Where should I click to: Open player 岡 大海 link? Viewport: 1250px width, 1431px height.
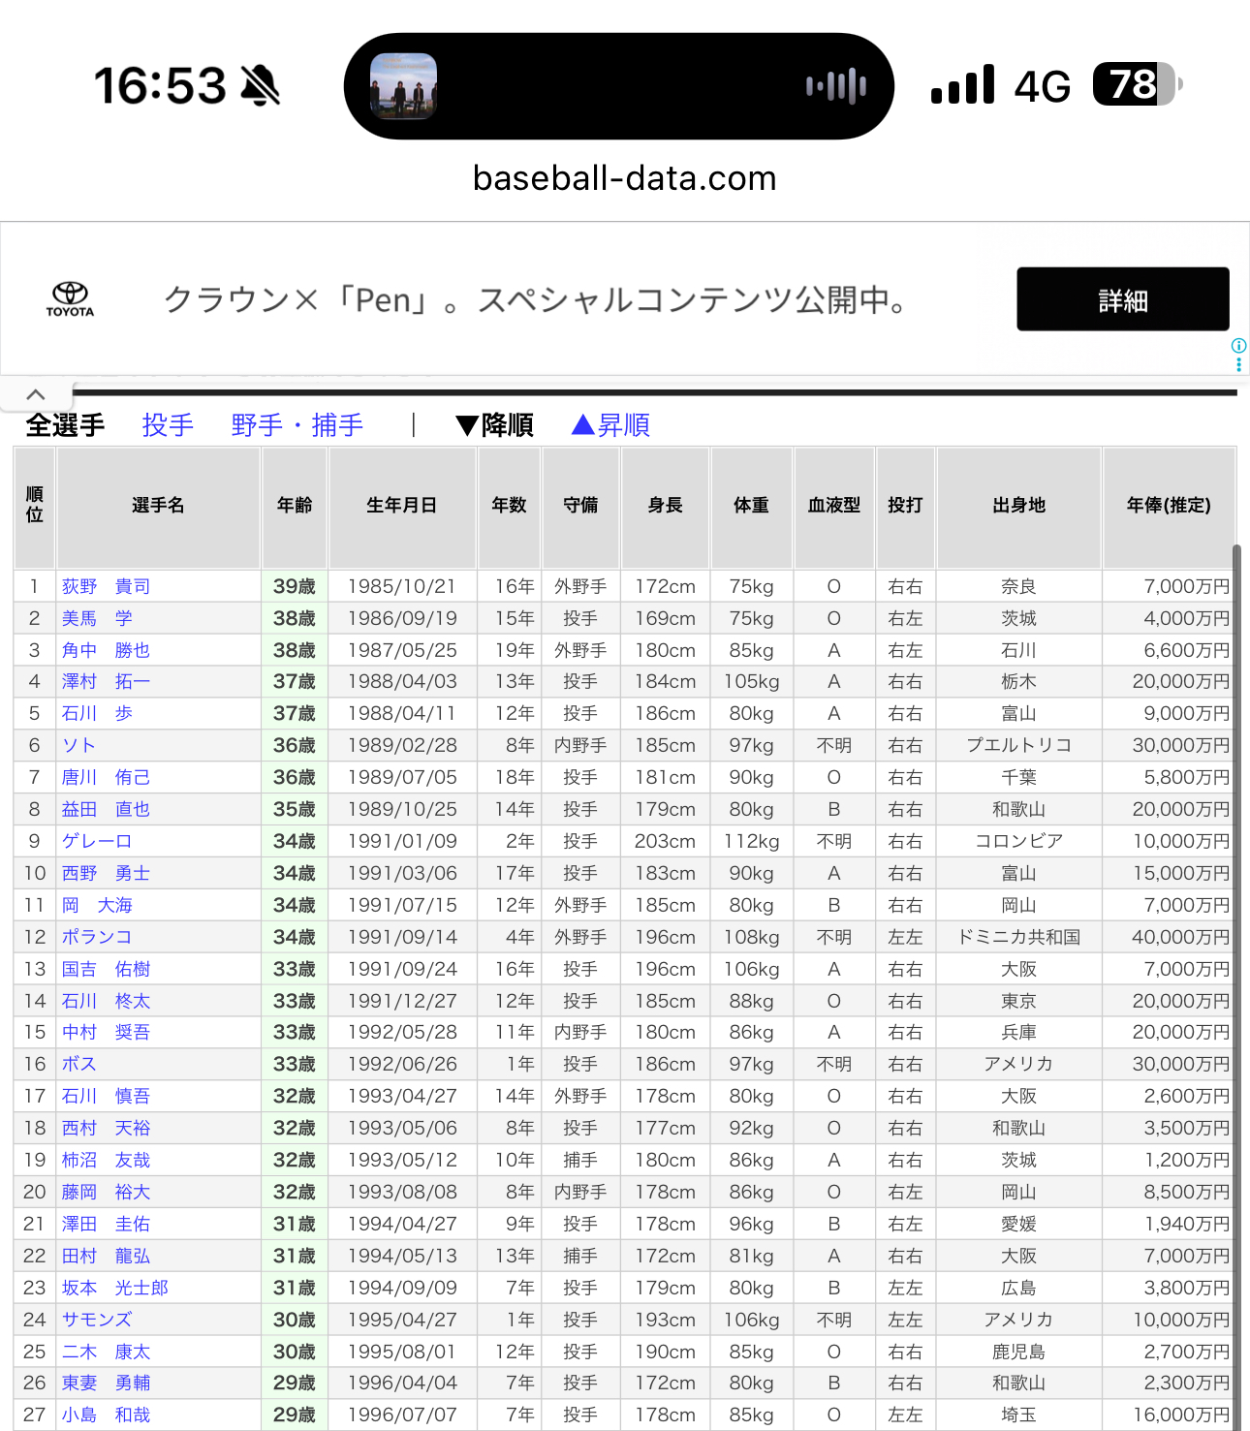(97, 905)
